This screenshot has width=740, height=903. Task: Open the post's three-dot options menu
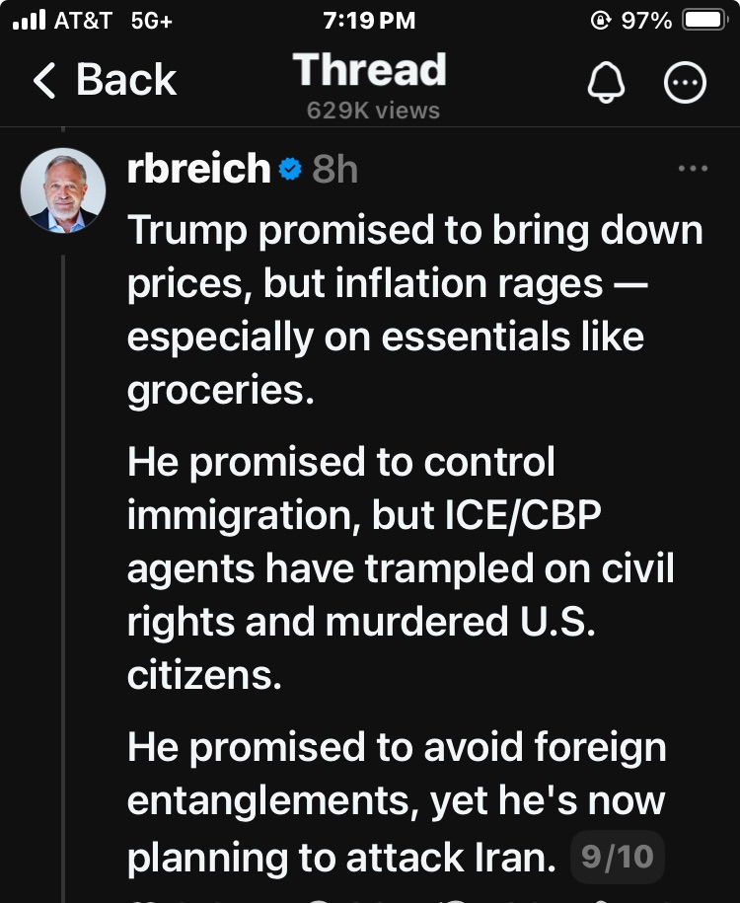pos(693,169)
